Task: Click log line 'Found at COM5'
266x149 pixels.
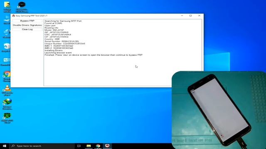Action: click(x=53, y=23)
